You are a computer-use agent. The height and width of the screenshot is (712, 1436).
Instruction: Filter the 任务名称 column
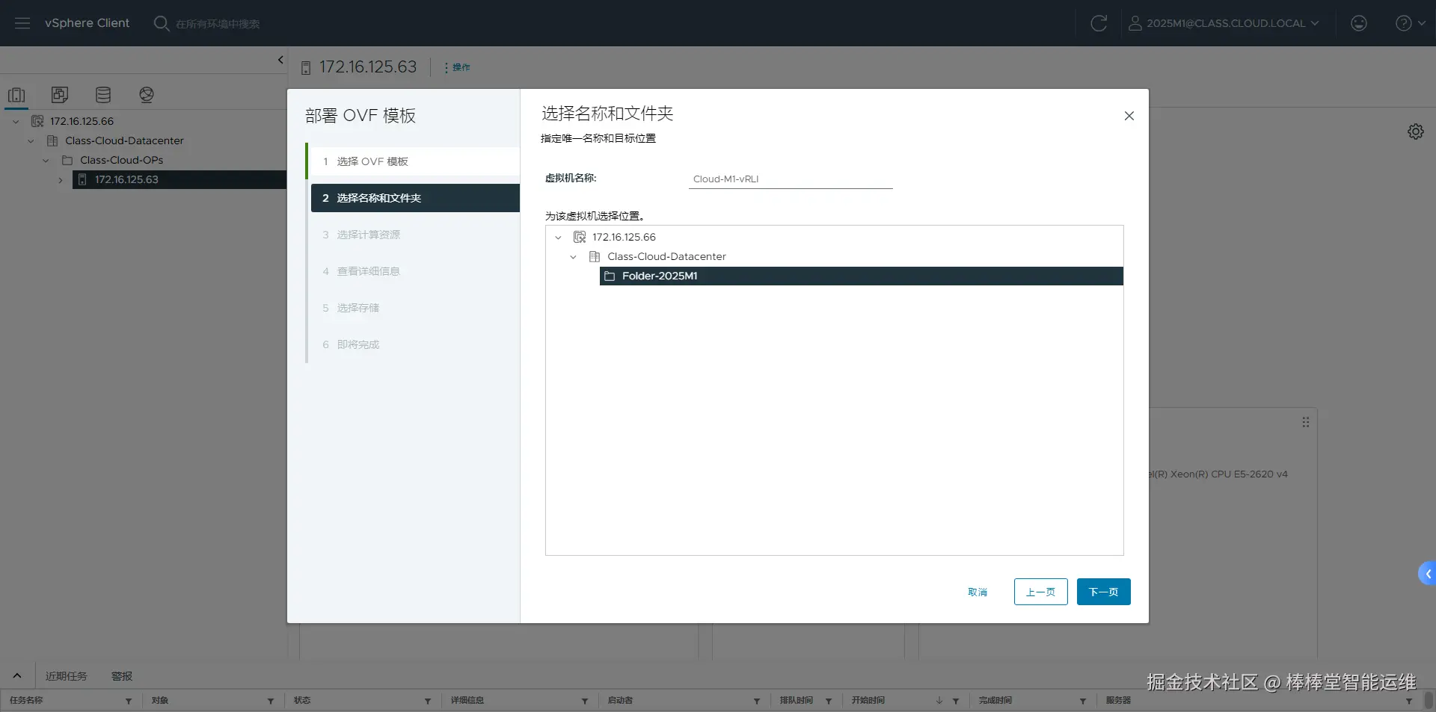point(129,701)
